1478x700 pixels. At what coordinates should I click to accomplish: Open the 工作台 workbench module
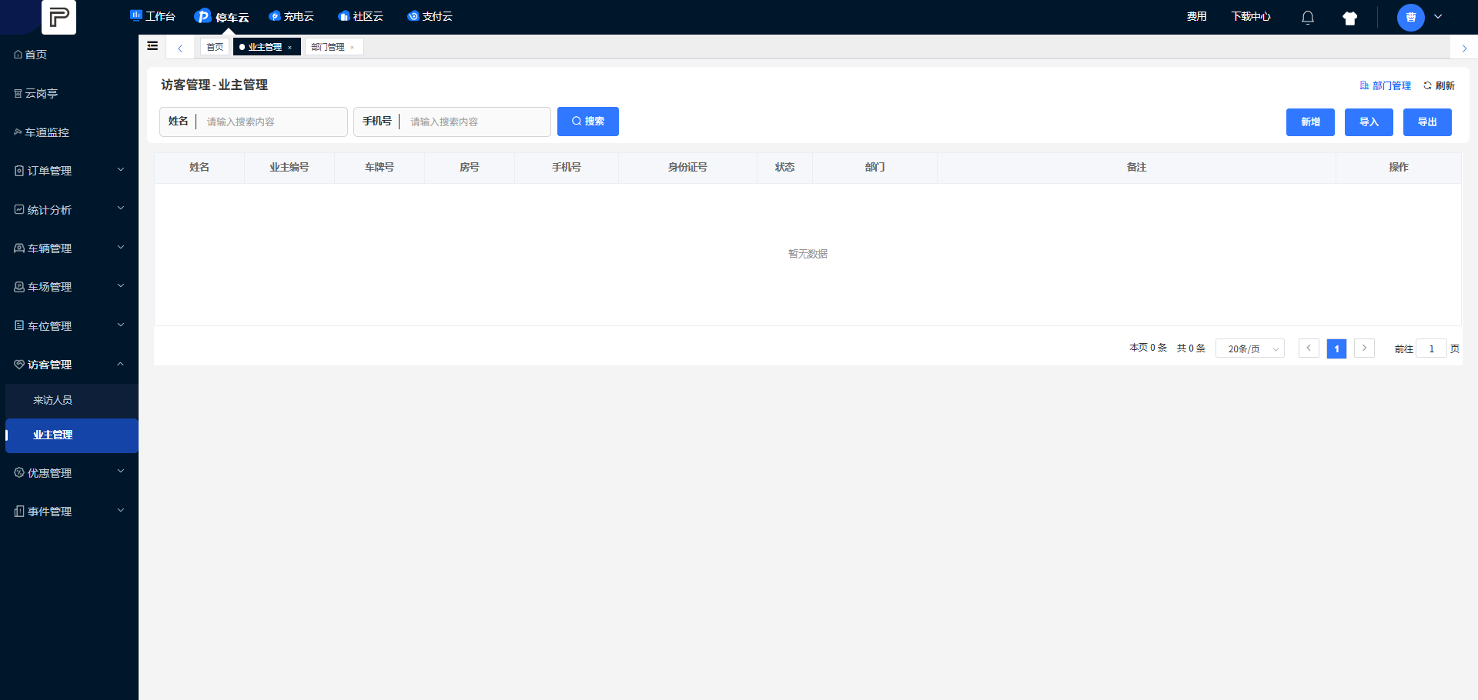tap(152, 16)
